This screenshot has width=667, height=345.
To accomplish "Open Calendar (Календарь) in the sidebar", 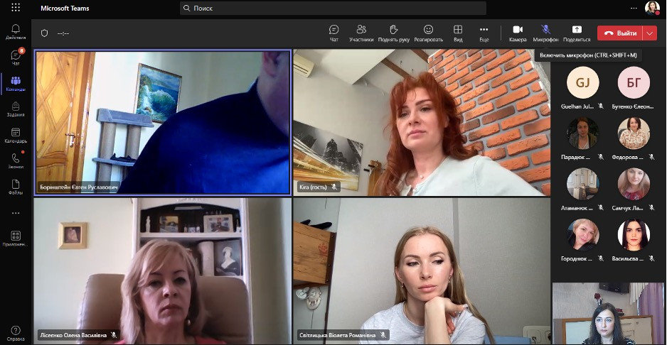I will click(16, 135).
